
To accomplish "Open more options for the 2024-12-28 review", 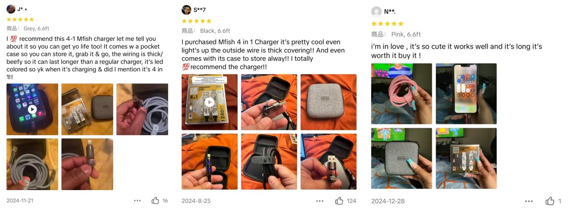I will (529, 201).
